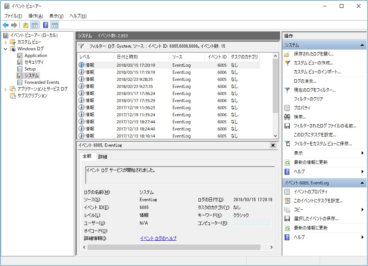The height and width of the screenshot is (266, 368).
Task: Click the 選択したイベントの保存 floppy icon
Action: [287, 219]
